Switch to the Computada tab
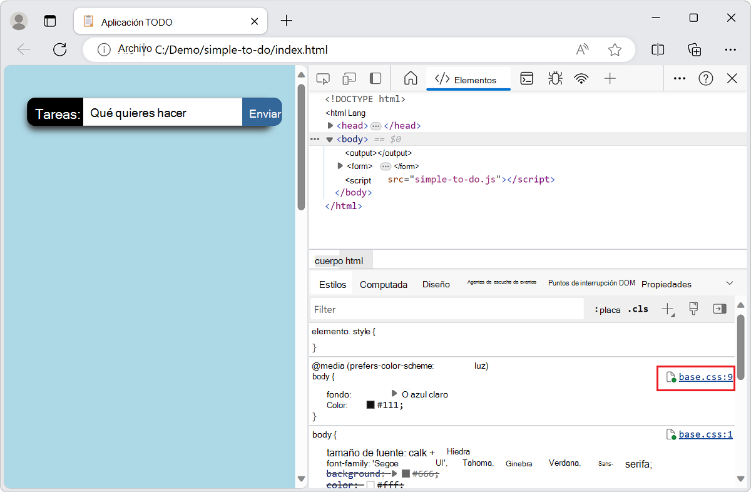The height and width of the screenshot is (492, 751). [x=383, y=284]
